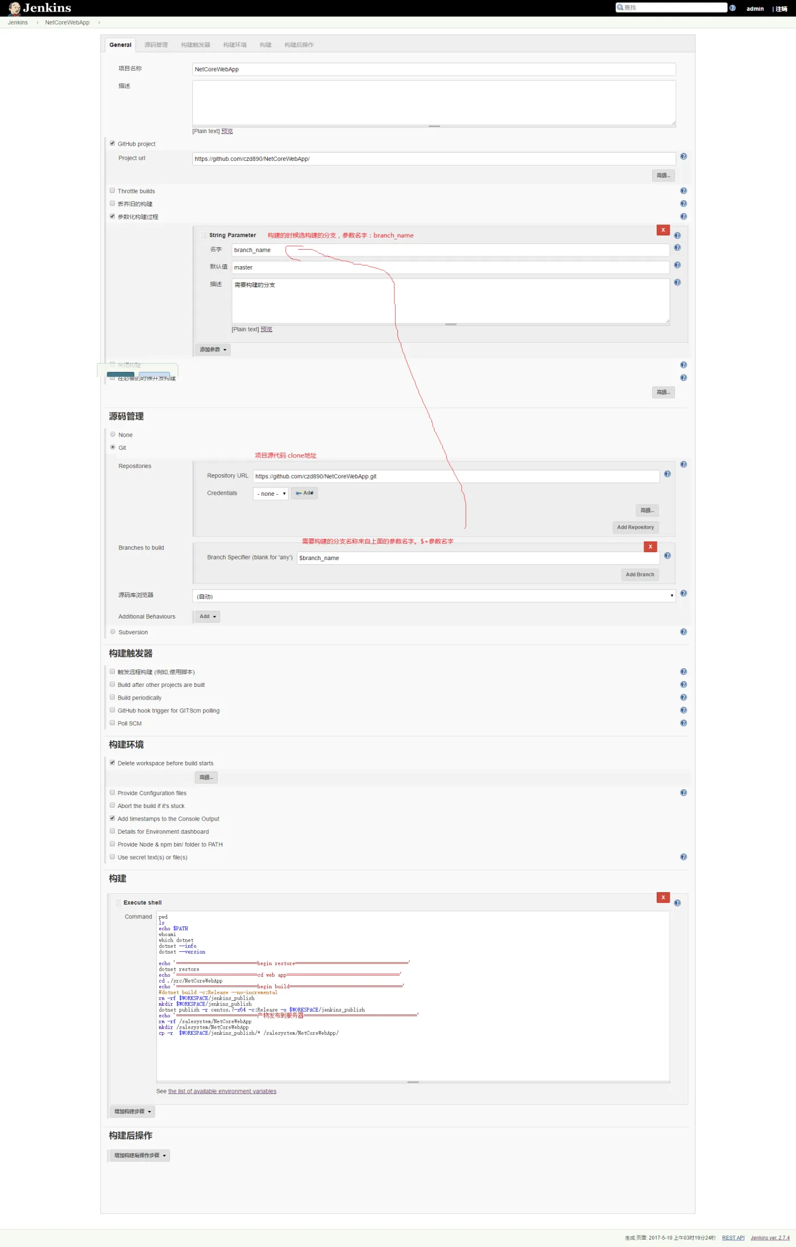The image size is (796, 1247).
Task: Open help for 源码库浏览器 dropdown
Action: pos(683,593)
